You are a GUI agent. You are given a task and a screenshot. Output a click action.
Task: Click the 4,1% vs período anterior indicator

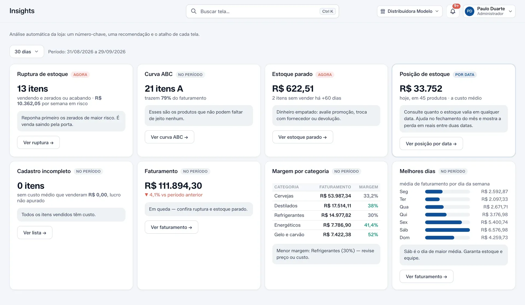[174, 195]
